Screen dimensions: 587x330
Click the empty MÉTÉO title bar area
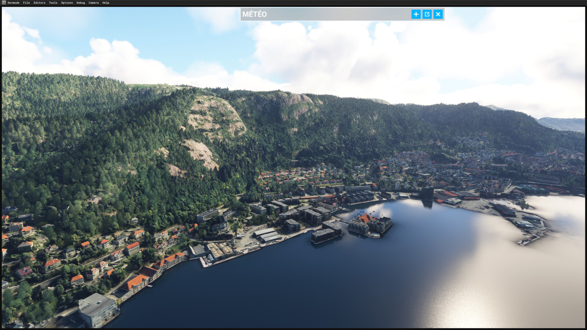[336, 14]
